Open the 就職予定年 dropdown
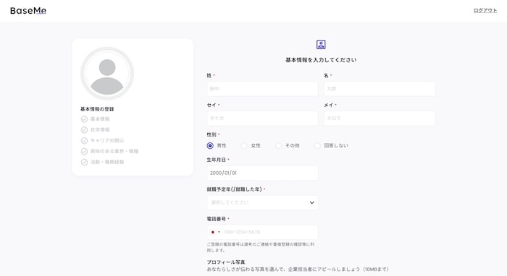The image size is (507, 276). 262,202
